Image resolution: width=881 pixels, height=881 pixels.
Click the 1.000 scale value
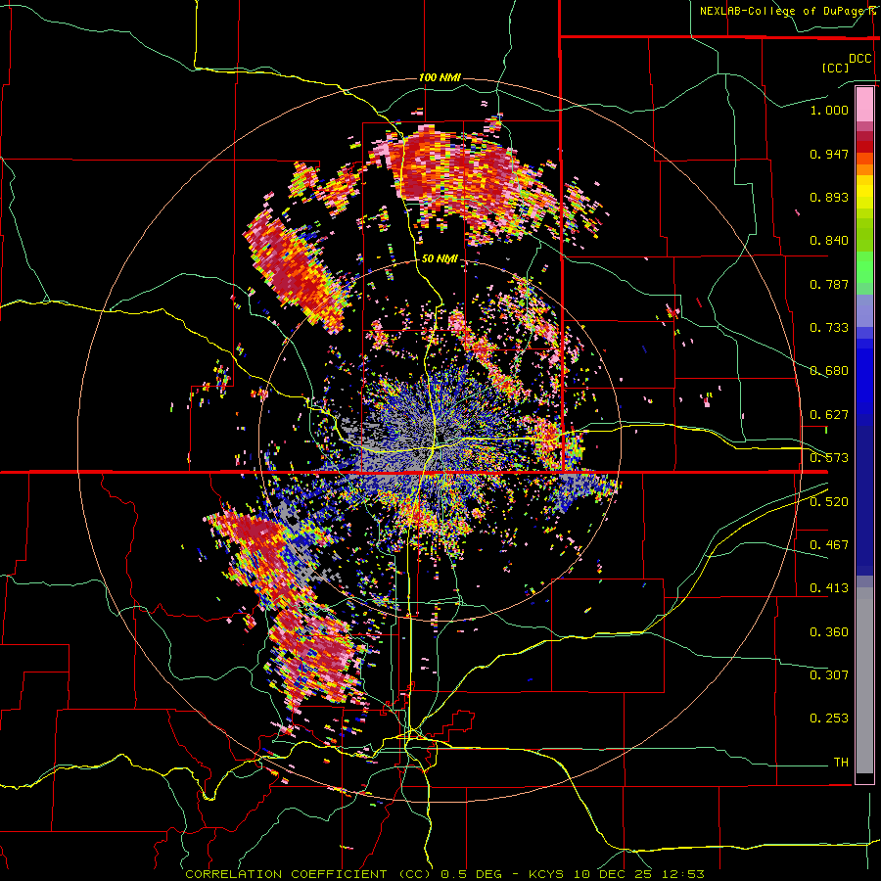tap(829, 110)
